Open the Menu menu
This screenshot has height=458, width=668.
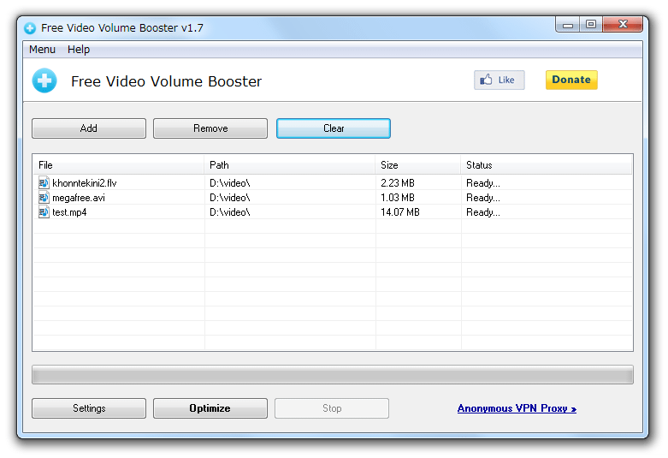pos(42,50)
